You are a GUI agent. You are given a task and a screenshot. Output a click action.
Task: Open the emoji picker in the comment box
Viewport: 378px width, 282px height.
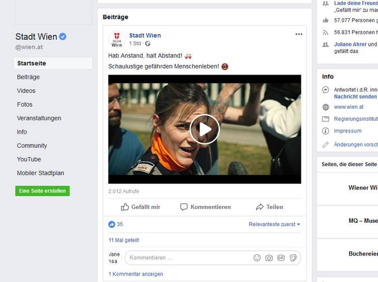(257, 258)
